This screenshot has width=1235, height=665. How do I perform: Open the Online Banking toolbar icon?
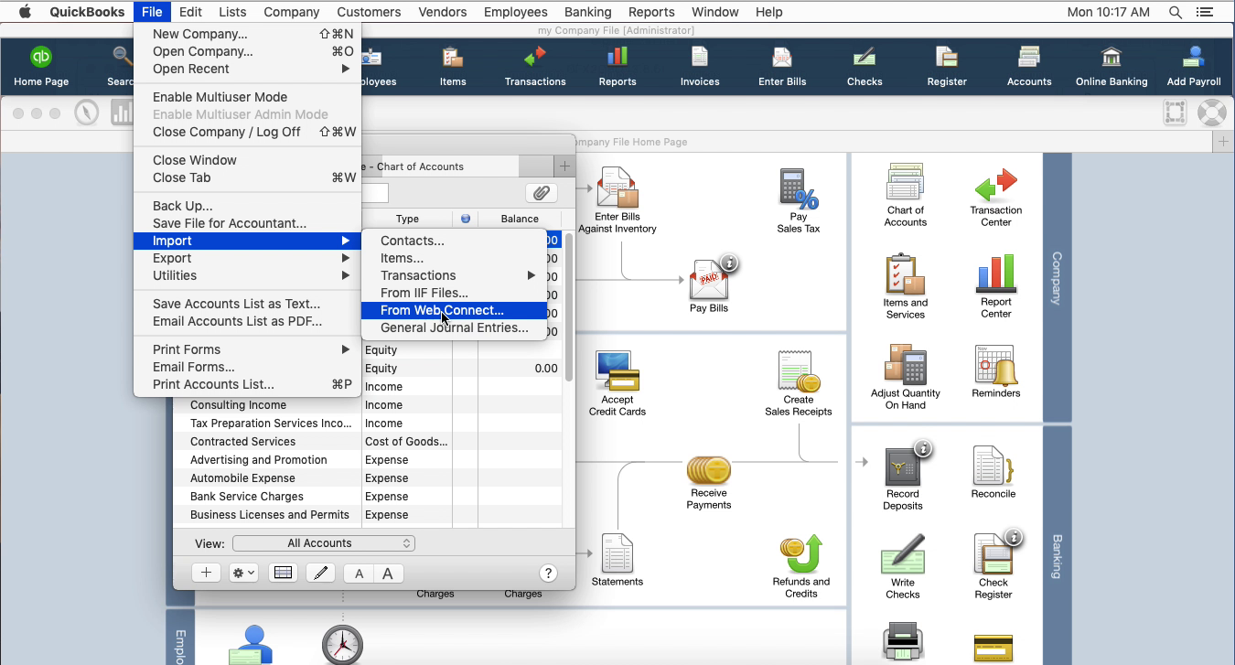(x=1111, y=67)
